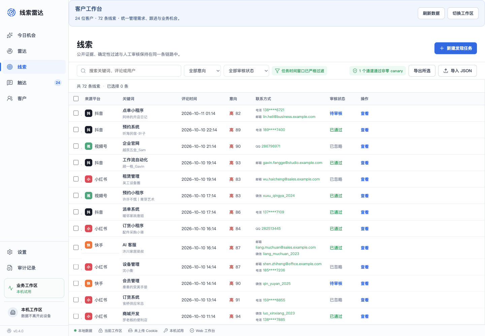Click the 视频号 platform icon for 企业官网

pyautogui.click(x=89, y=146)
